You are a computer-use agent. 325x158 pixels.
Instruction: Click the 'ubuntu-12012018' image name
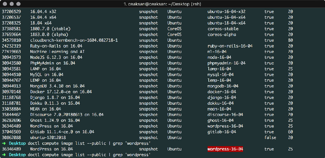[x=48, y=137]
